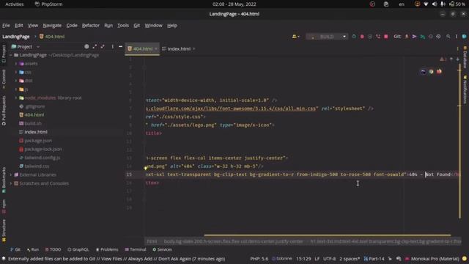Toggle the Bookmarks sidebar button
This screenshot has height=264, width=469.
pyautogui.click(x=4, y=180)
